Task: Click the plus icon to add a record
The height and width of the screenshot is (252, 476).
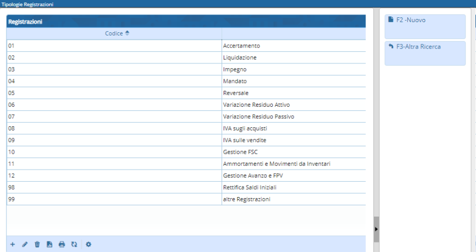Action: tap(13, 244)
